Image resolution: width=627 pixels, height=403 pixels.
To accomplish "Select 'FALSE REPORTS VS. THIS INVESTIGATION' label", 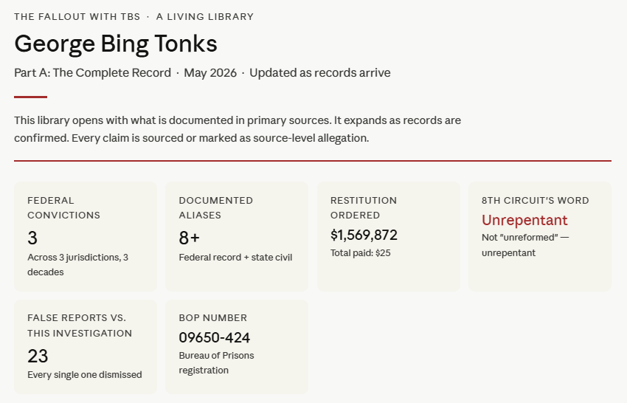I will [x=80, y=325].
